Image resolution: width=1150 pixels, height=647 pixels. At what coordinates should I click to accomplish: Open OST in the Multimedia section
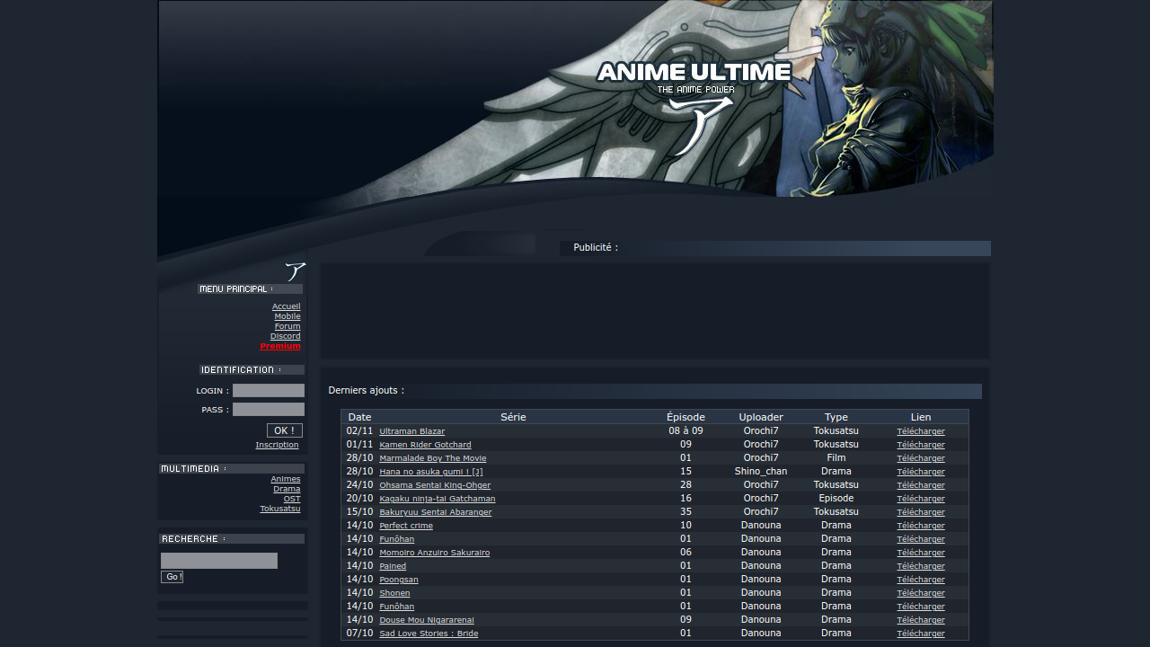coord(292,499)
